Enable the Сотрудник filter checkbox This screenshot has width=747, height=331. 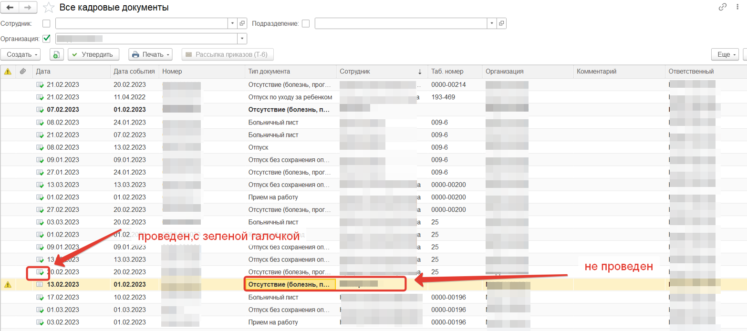tap(46, 23)
